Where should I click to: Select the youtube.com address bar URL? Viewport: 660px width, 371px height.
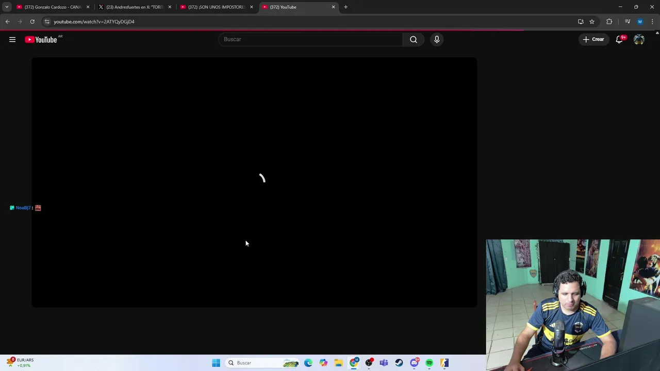coord(94,22)
